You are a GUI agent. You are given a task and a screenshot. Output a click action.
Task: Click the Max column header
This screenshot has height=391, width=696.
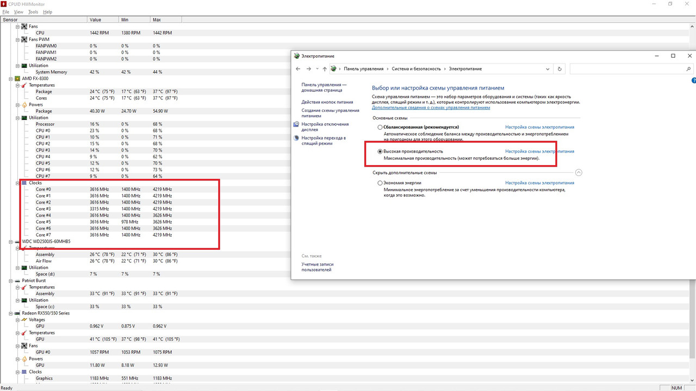pos(166,20)
